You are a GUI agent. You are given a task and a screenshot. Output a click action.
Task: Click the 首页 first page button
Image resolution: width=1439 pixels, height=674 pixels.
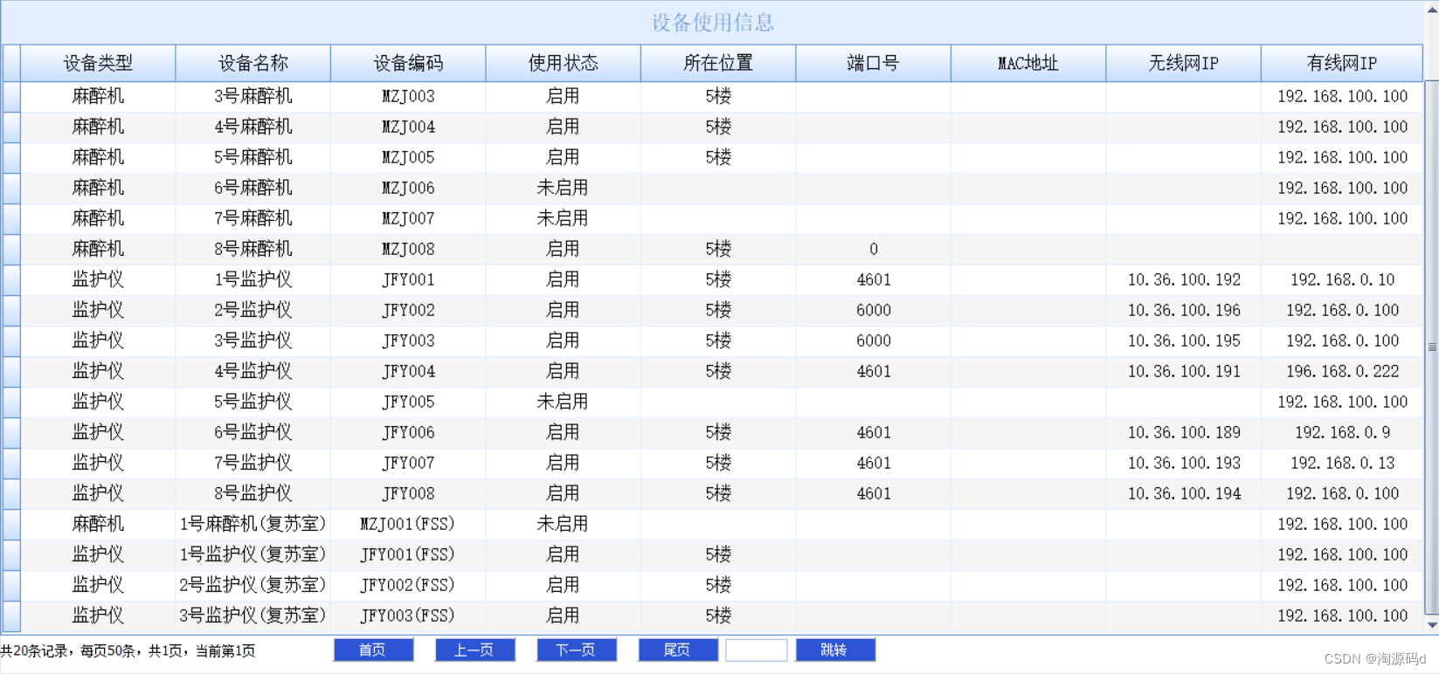pyautogui.click(x=373, y=650)
